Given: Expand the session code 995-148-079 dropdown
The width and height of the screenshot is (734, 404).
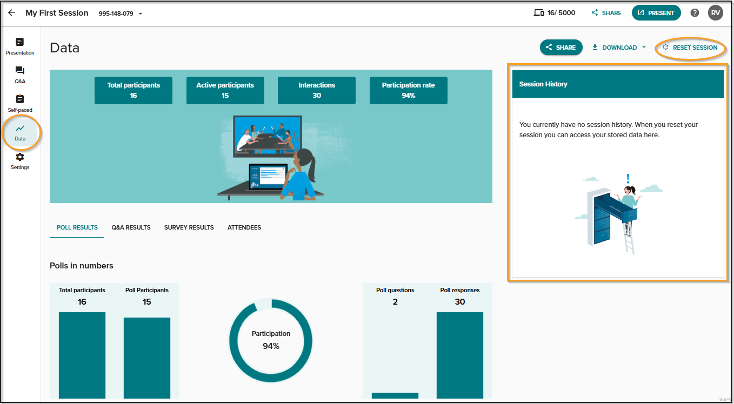Looking at the screenshot, I should [x=121, y=14].
